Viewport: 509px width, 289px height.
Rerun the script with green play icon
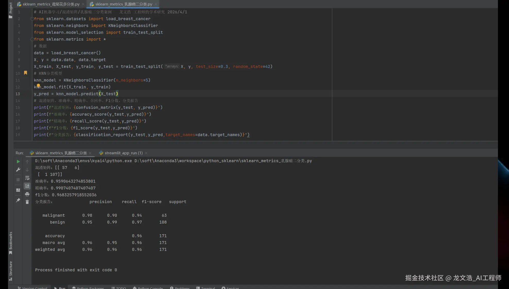pyautogui.click(x=18, y=161)
